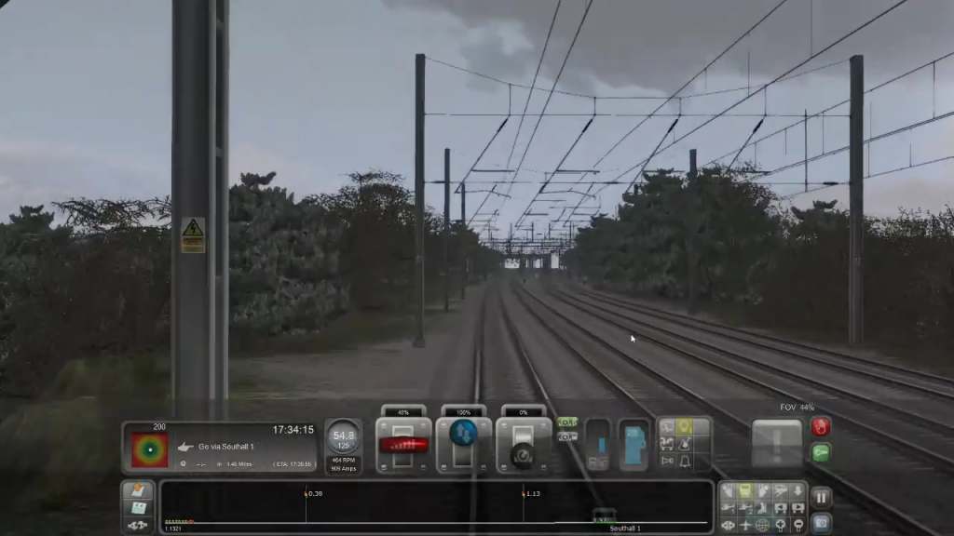
Task: Adjust the red throttle lever at 40%
Action: pos(403,445)
